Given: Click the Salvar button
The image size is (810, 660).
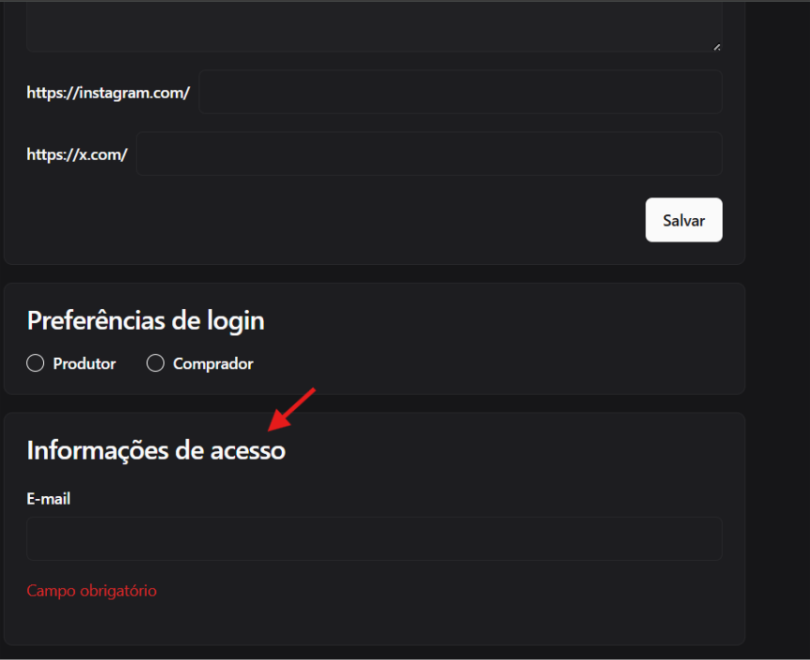Looking at the screenshot, I should 684,220.
